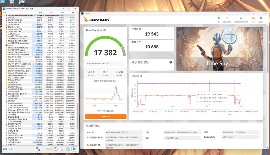
Task: Expand the GPU 이용 주파수(비교적) sensor entry
Action: click(6, 108)
